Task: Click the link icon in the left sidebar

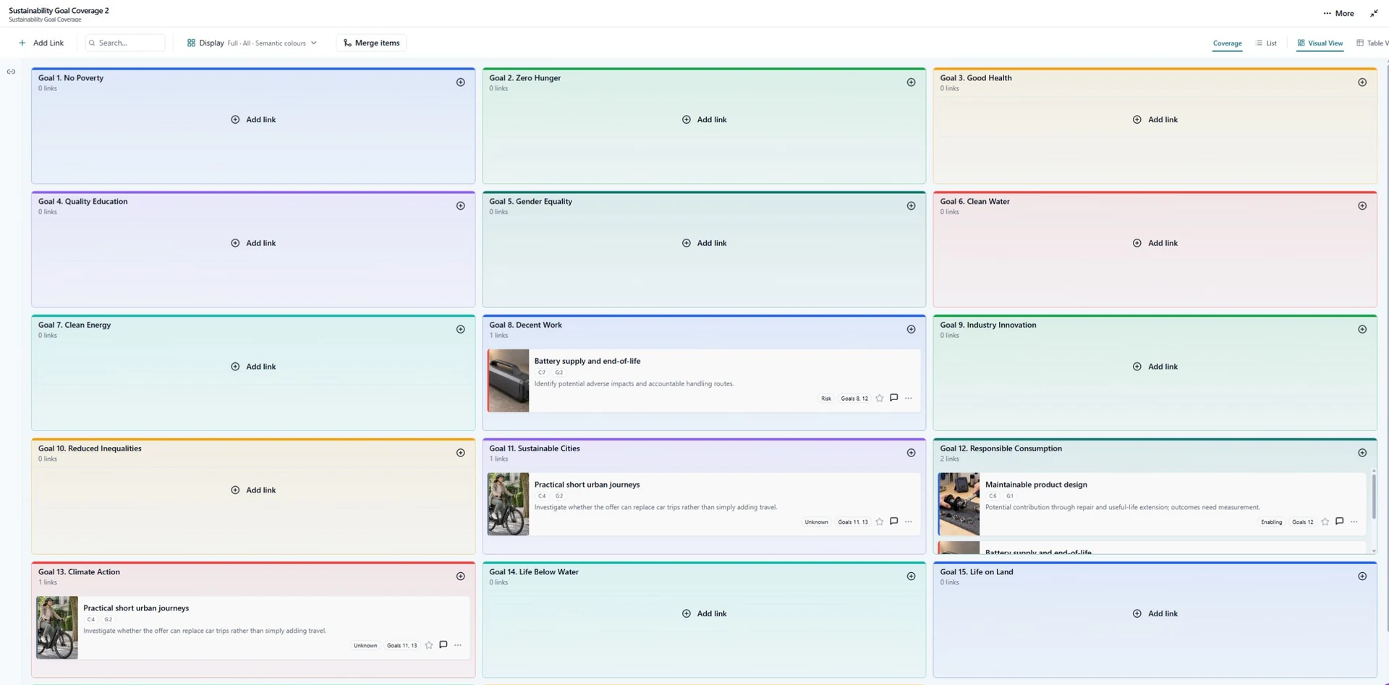Action: pos(11,72)
